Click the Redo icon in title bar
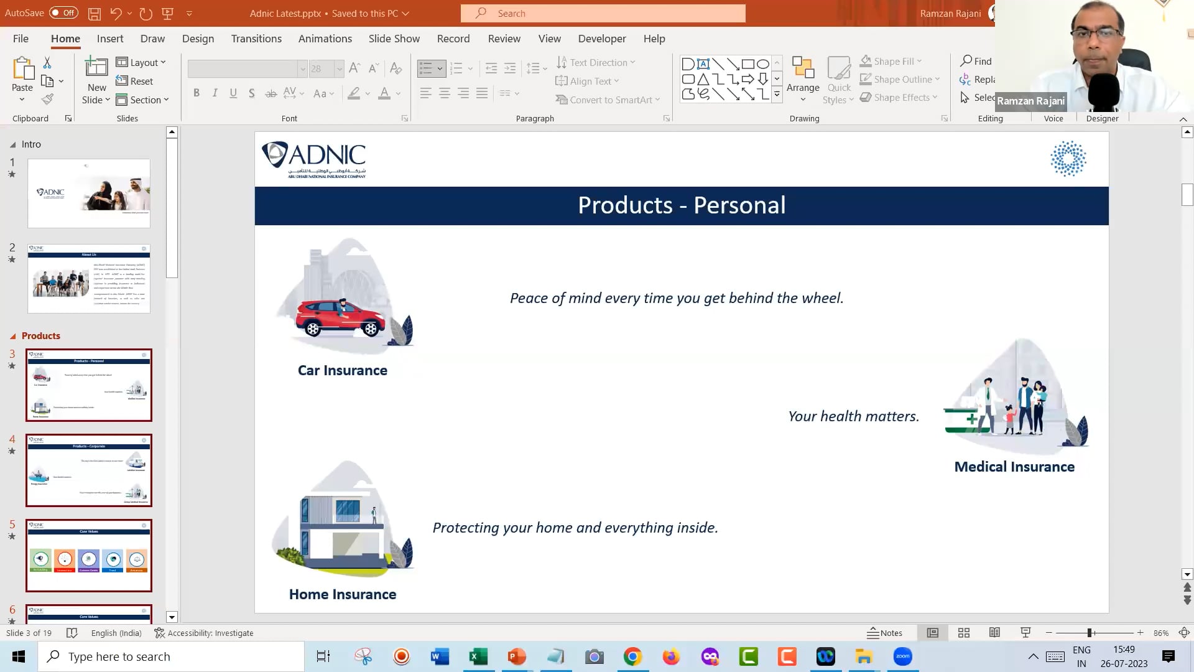The height and width of the screenshot is (672, 1194). [x=146, y=13]
